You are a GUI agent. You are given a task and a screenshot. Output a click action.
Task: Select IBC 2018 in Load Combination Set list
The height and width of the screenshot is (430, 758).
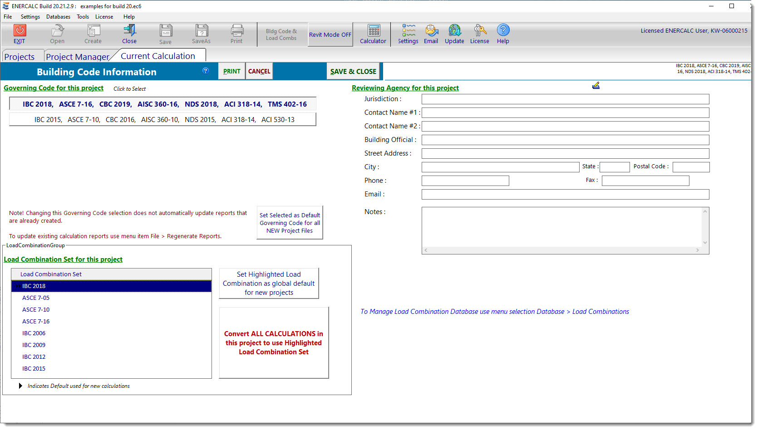[111, 286]
